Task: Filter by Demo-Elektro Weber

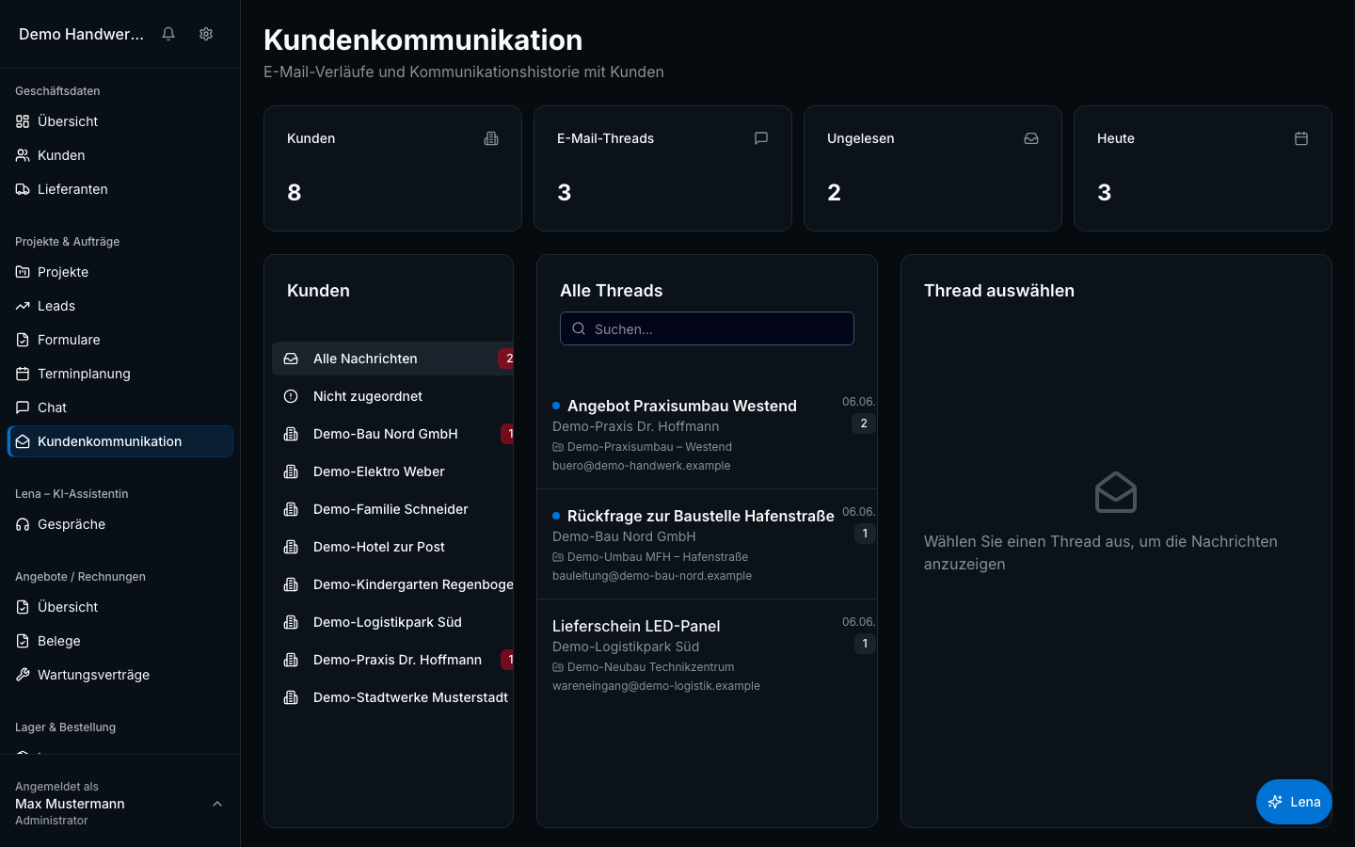Action: click(392, 471)
